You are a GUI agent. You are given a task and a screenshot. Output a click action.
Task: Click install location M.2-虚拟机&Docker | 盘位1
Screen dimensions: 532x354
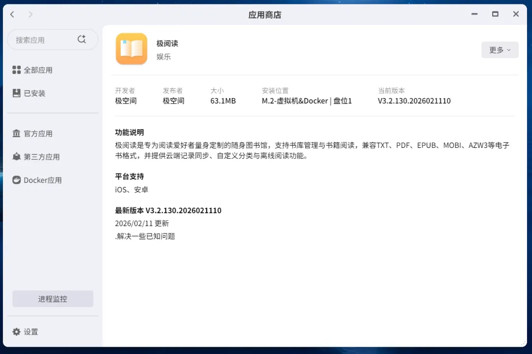307,101
